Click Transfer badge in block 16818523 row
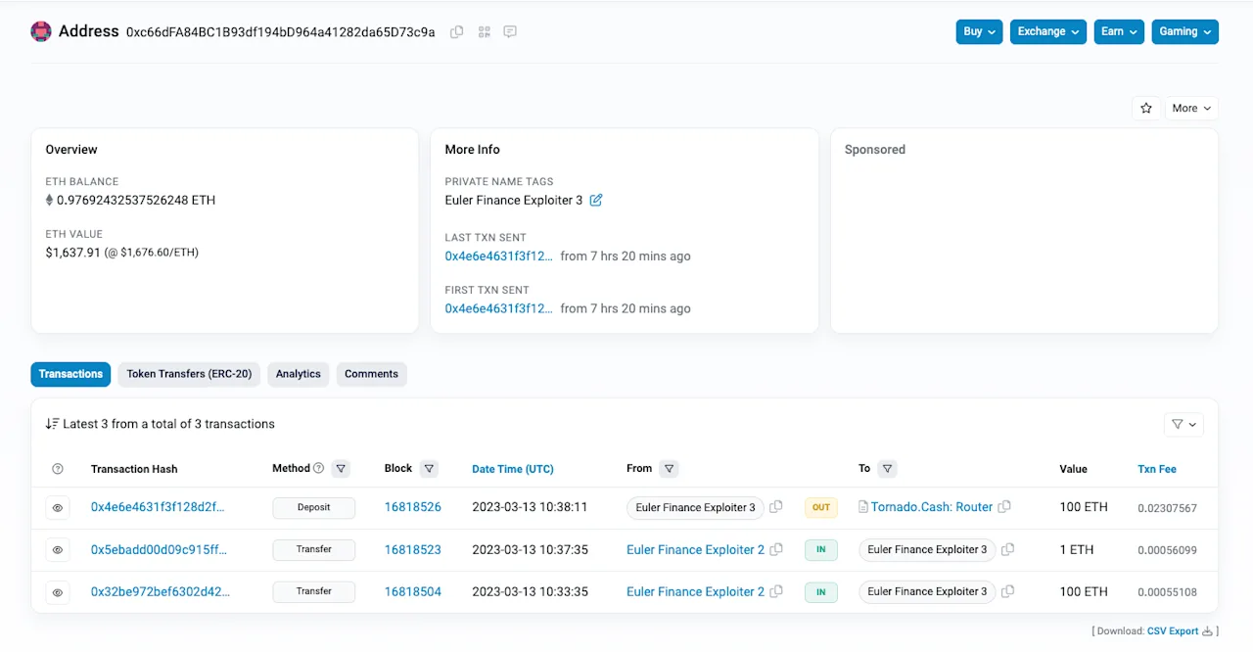Screen dimensions: 1253x652 tap(313, 549)
